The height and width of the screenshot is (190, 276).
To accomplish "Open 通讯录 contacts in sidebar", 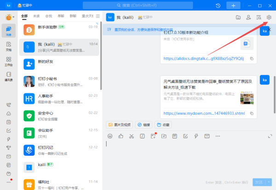I will tap(9, 77).
